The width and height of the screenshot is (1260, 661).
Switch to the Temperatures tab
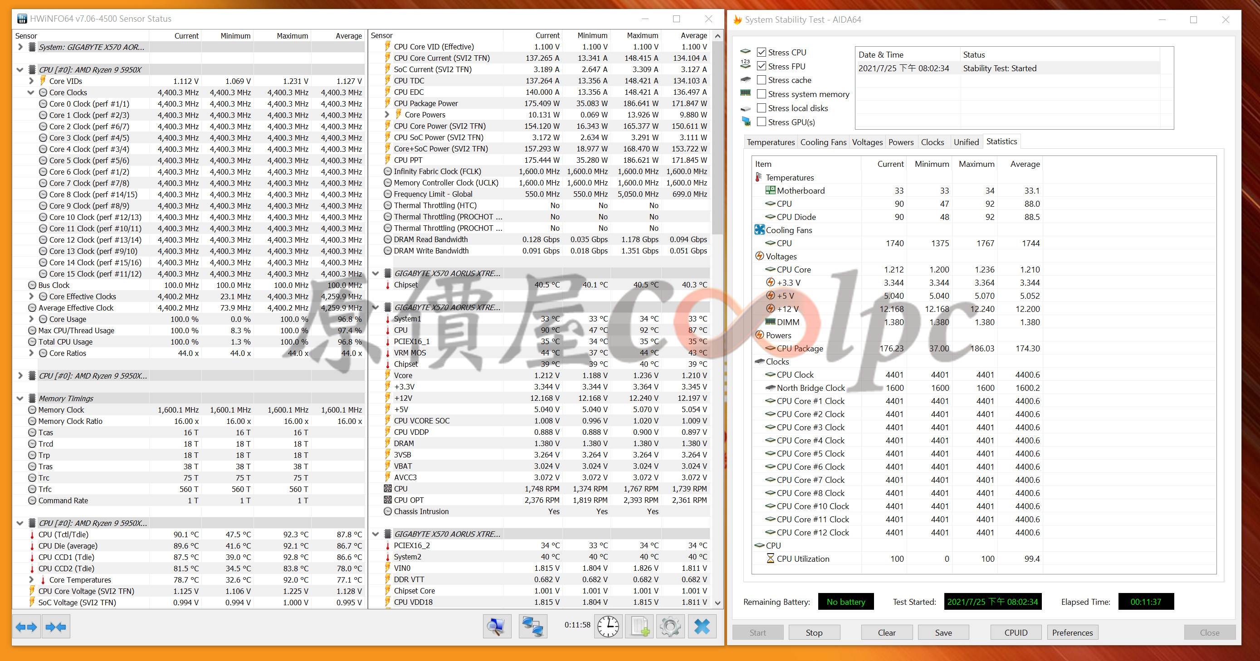click(x=771, y=142)
